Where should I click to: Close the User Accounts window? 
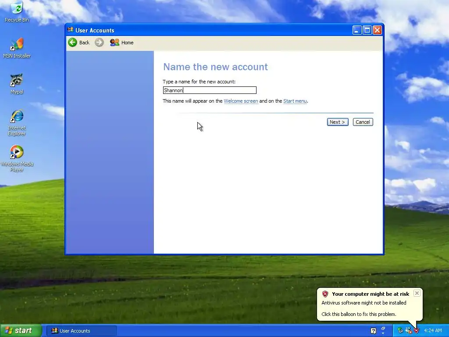point(378,30)
